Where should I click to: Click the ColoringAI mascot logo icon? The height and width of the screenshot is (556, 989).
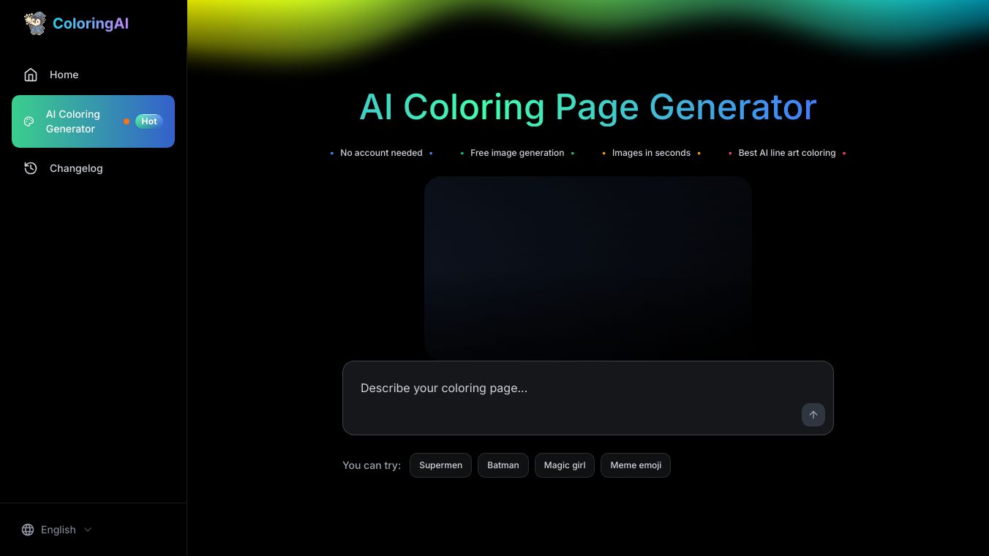tap(34, 23)
